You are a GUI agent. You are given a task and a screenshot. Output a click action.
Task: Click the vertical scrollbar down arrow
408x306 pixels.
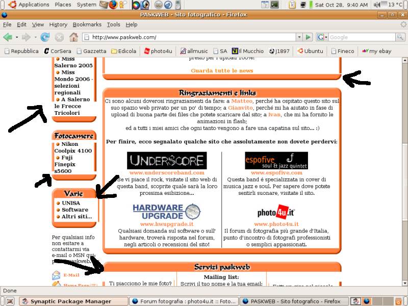[404, 283]
